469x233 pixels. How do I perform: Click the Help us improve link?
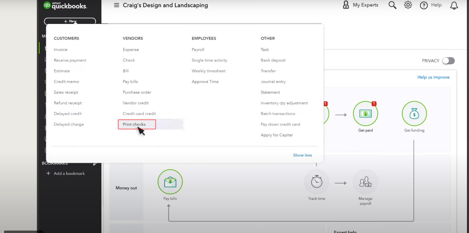(433, 77)
